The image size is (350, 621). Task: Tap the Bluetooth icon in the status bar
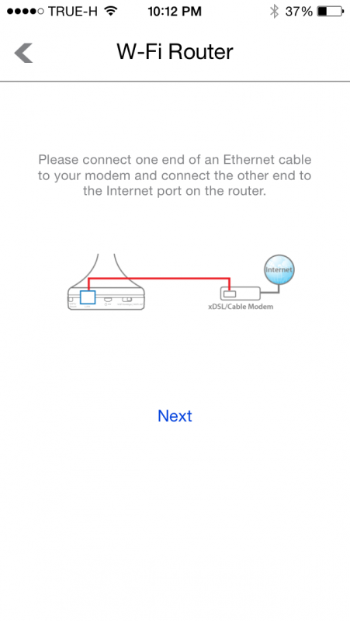(x=274, y=12)
